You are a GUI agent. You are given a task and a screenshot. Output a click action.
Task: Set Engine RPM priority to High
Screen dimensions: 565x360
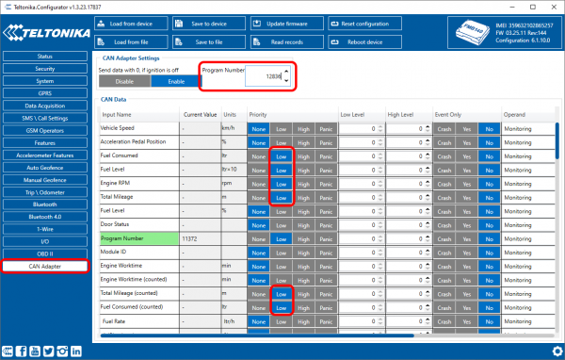[303, 185]
